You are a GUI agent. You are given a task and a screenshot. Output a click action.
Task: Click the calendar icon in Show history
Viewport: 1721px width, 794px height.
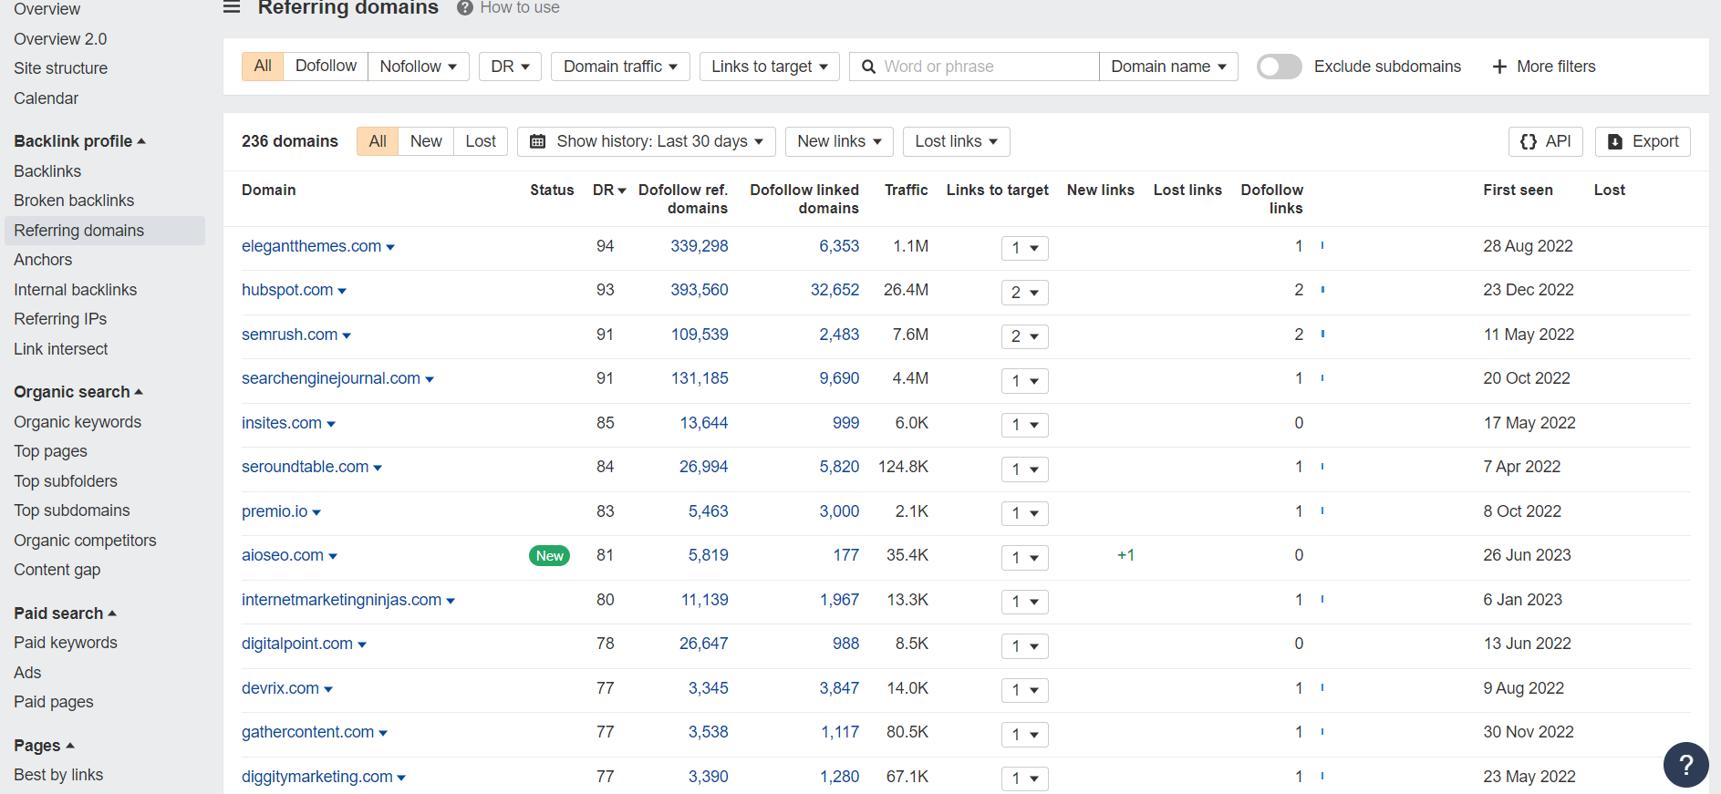pyautogui.click(x=538, y=141)
